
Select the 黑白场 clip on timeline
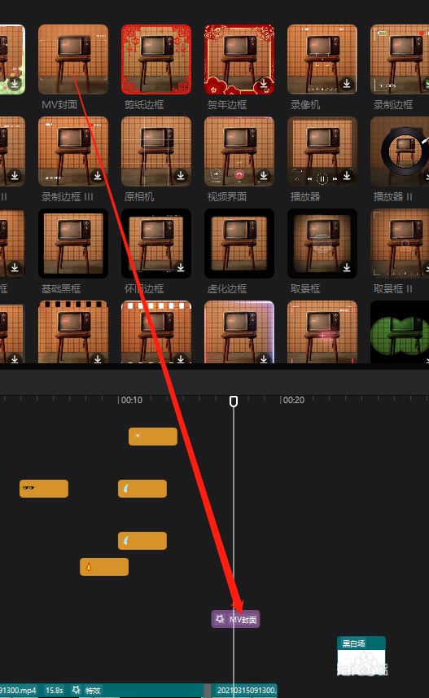coord(361,654)
